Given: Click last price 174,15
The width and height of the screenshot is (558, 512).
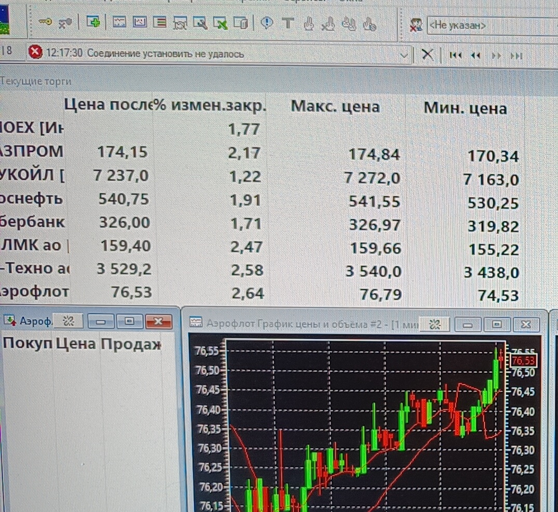Looking at the screenshot, I should 122,152.
